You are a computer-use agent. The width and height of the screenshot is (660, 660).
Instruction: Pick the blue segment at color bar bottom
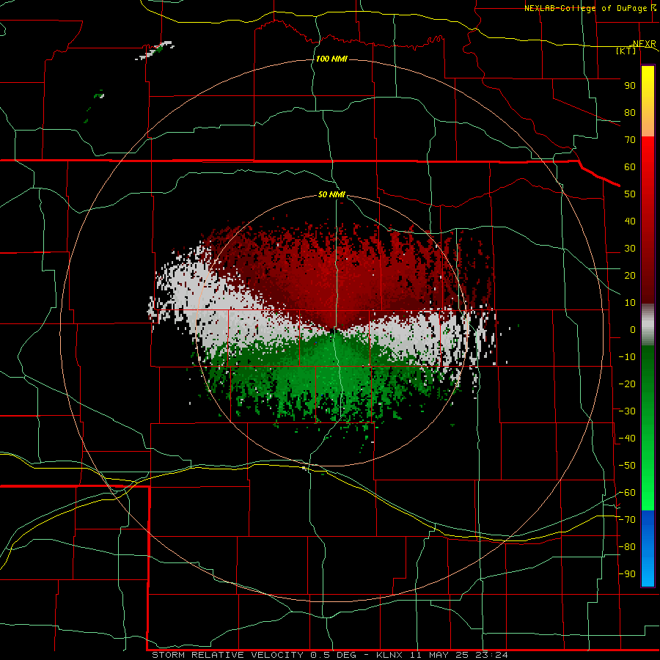(x=648, y=549)
